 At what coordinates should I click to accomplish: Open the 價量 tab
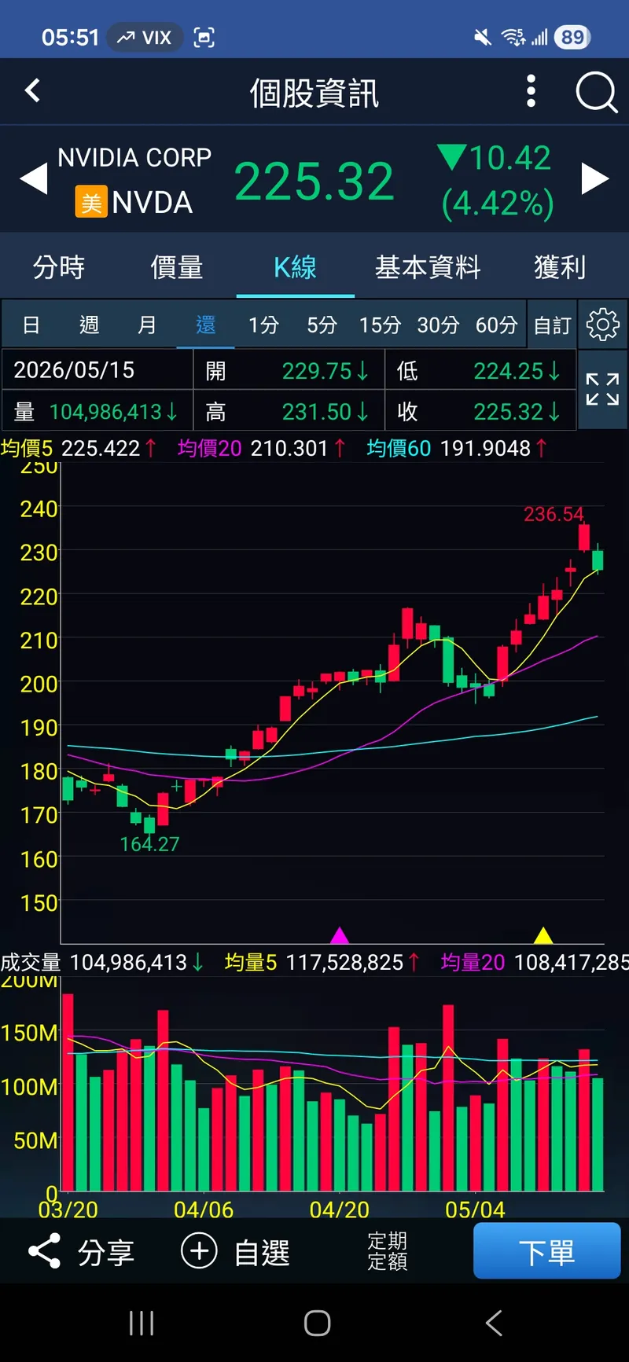pos(177,267)
